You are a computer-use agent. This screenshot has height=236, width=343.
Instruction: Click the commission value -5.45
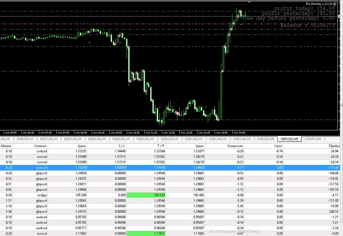pos(240,206)
